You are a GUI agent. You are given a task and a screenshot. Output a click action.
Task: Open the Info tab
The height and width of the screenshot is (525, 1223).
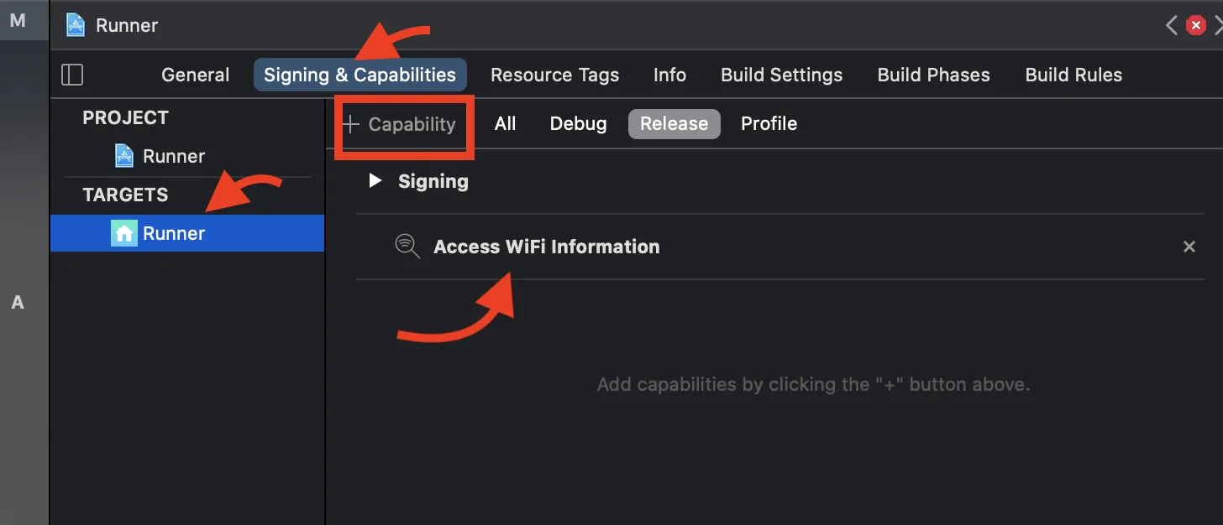[669, 75]
